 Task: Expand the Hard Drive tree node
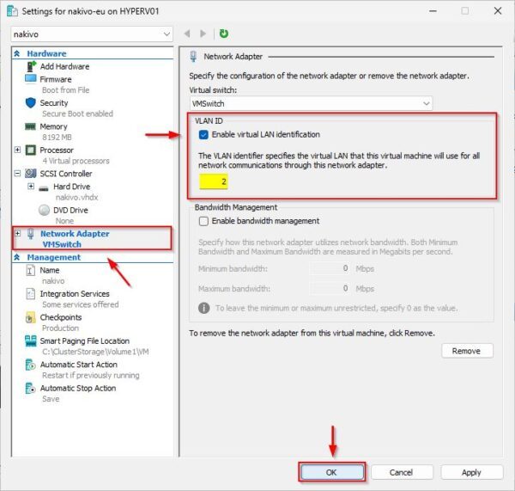click(x=31, y=187)
